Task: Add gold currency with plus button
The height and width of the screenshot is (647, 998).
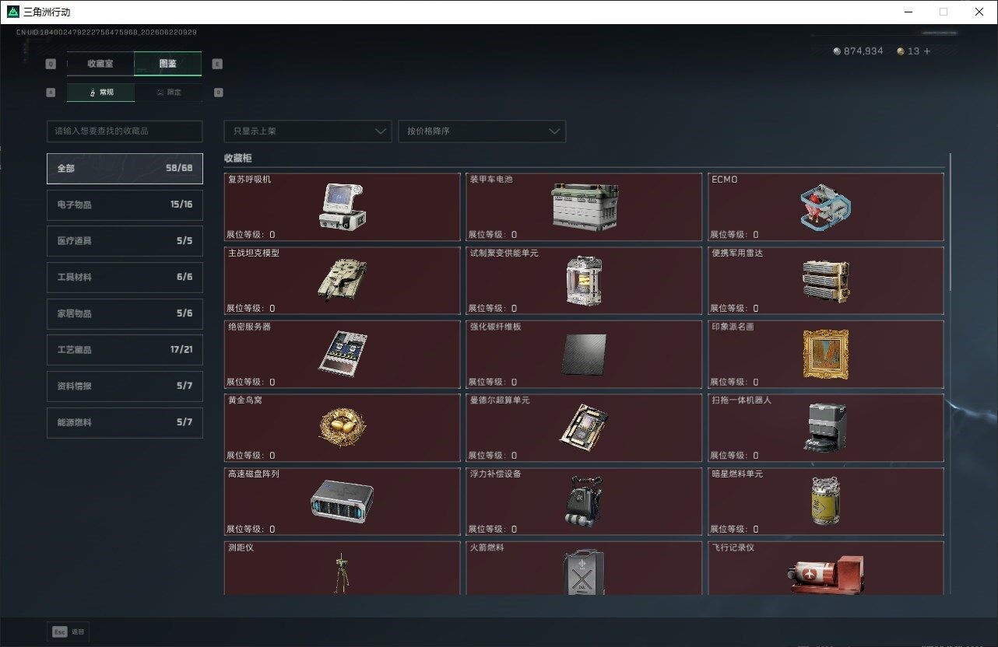Action: (926, 51)
